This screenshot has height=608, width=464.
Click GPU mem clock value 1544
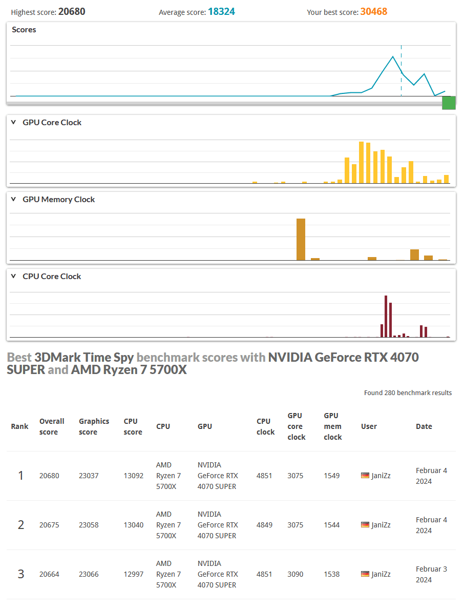tap(332, 525)
